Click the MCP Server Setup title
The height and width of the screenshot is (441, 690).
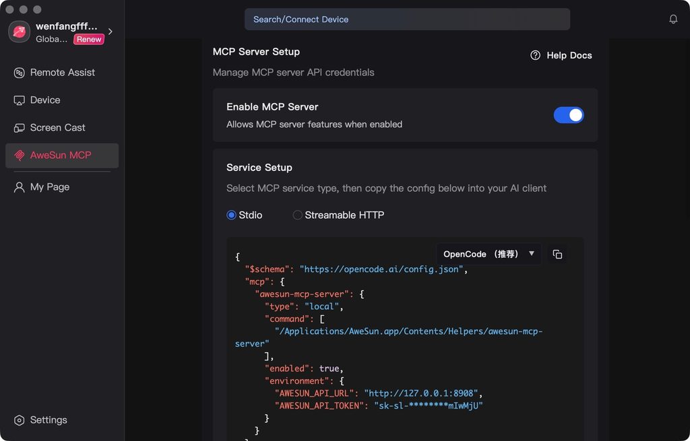(256, 52)
